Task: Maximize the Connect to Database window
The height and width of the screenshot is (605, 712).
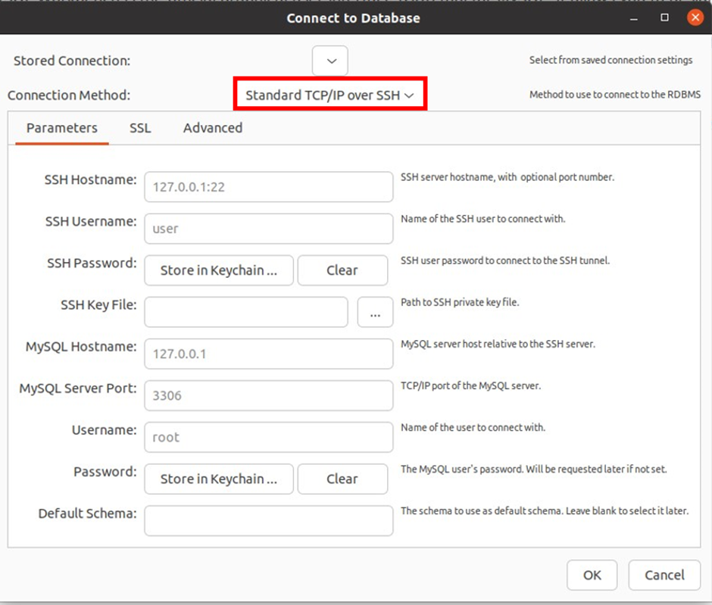Action: (664, 17)
